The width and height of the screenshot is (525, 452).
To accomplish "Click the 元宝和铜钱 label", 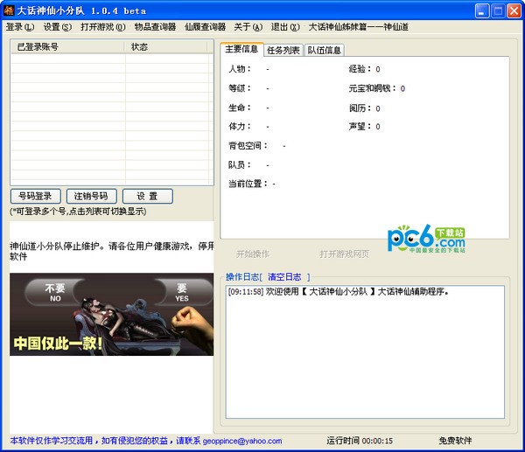I will (373, 88).
